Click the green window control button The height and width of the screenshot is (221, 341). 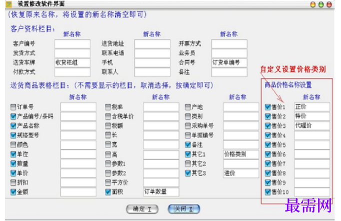click(x=321, y=4)
